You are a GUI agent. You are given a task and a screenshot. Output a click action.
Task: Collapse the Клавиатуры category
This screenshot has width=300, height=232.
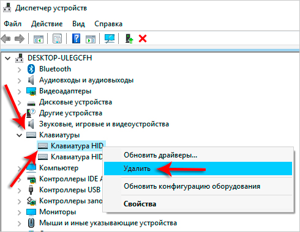20,136
